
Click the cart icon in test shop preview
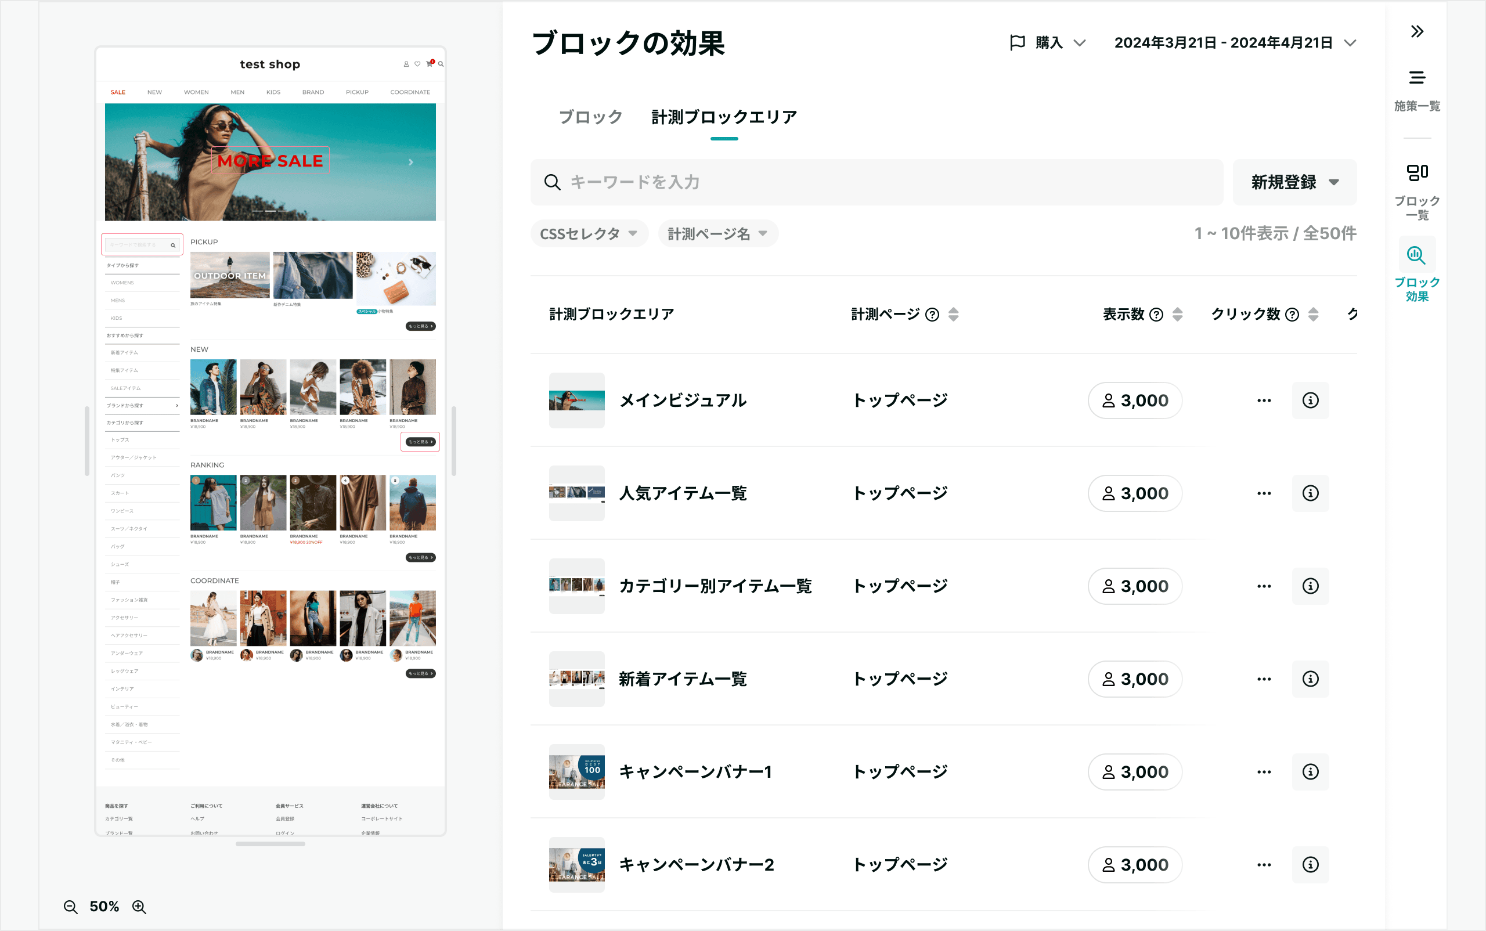430,63
